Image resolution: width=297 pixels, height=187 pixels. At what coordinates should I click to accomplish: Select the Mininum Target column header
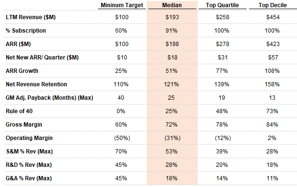(122, 5)
